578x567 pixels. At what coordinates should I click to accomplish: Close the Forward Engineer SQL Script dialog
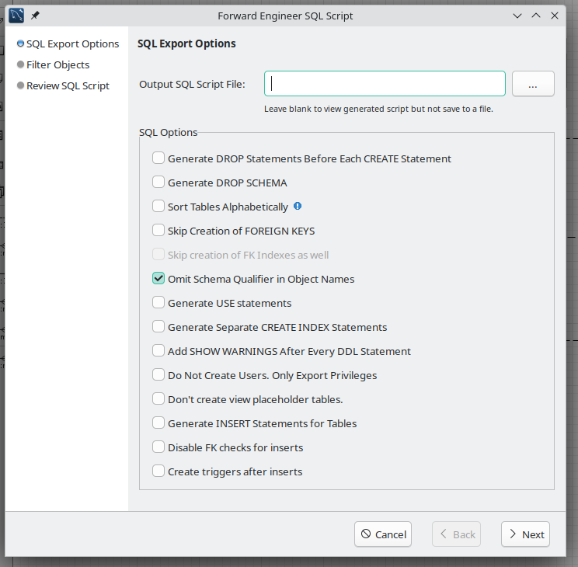(555, 15)
